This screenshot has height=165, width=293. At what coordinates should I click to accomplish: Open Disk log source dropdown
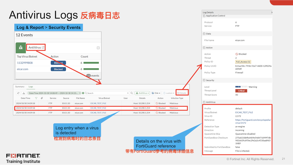point(156,93)
